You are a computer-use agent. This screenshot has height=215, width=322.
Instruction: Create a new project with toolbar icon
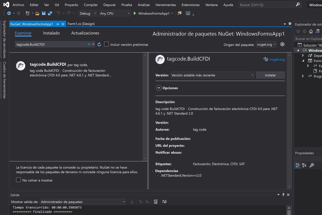coord(28,13)
